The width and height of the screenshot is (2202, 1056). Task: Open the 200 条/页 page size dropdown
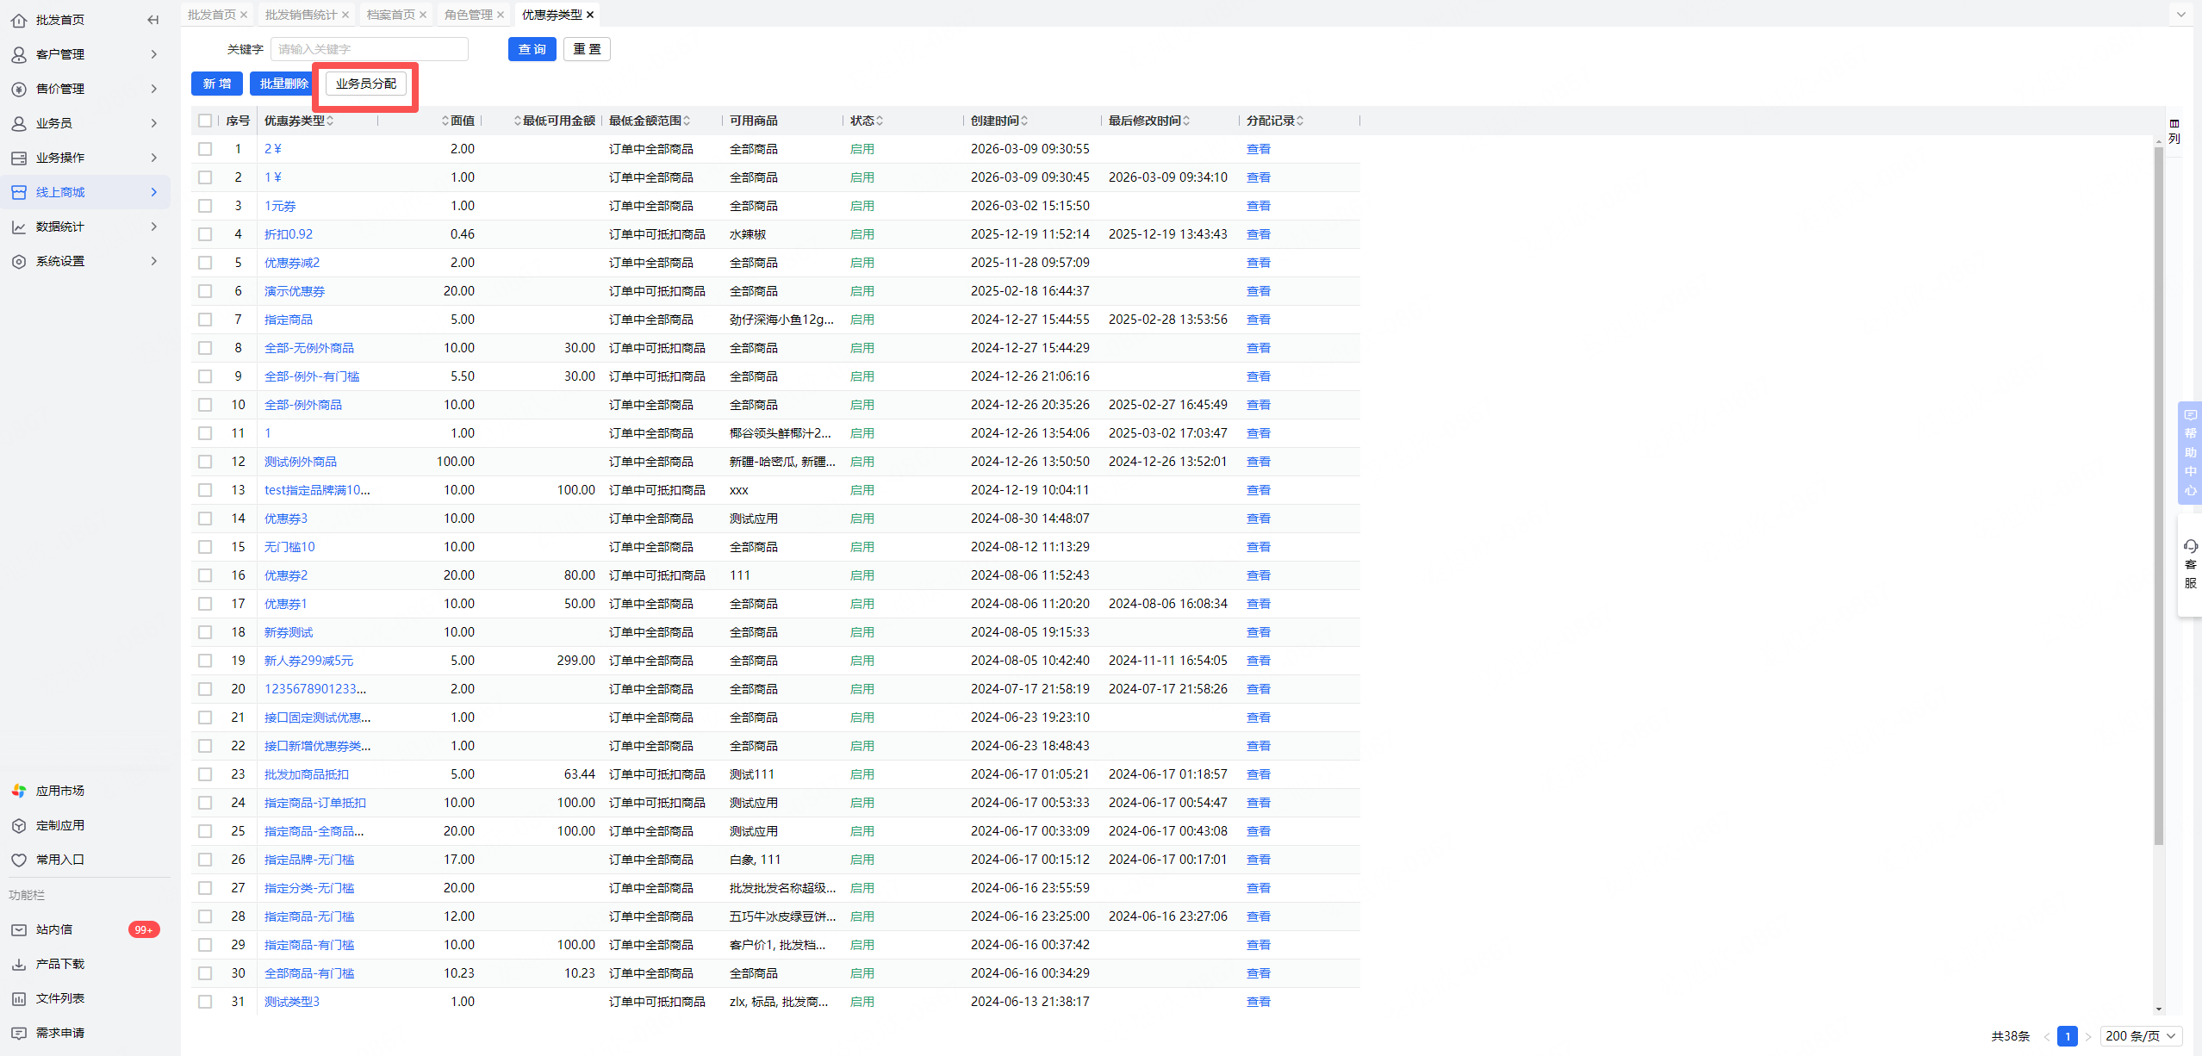tap(2140, 1036)
